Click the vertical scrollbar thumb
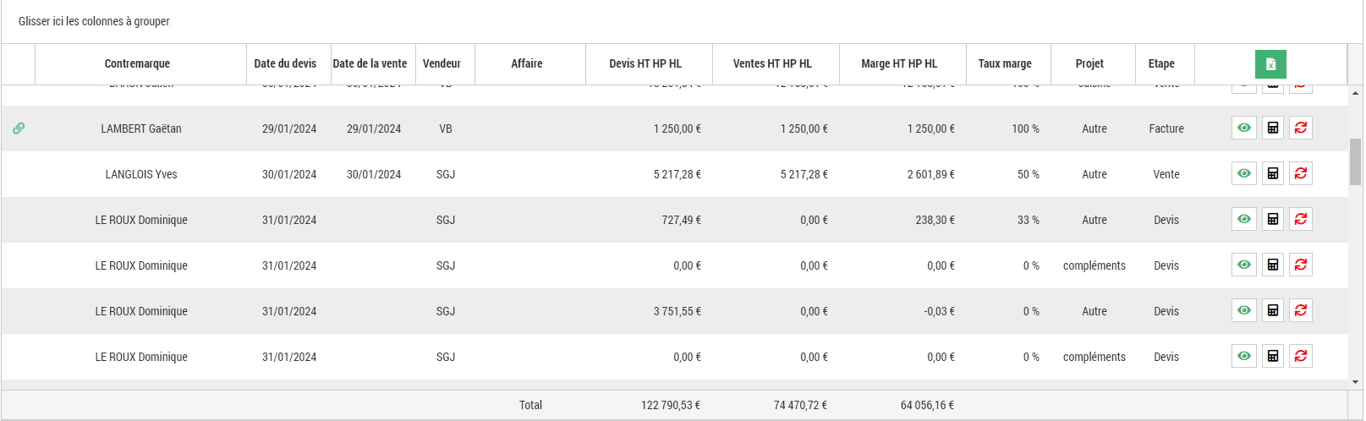1366x421 pixels. [1355, 161]
